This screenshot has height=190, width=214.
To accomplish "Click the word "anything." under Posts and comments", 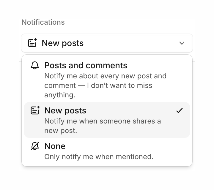I will 60,95.
